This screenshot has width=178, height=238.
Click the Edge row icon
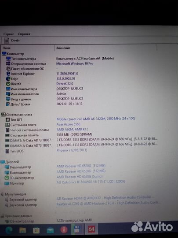(x=8, y=79)
